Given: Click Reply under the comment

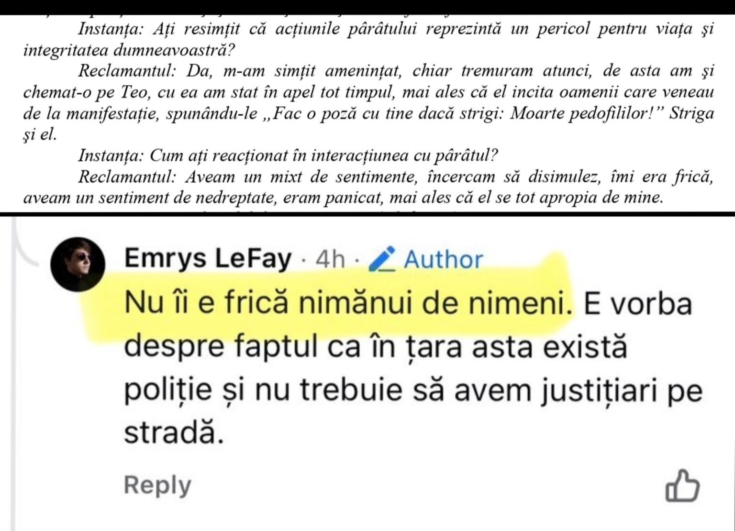Looking at the screenshot, I should pos(157,485).
